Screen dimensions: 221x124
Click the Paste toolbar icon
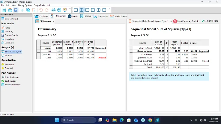(34, 10)
